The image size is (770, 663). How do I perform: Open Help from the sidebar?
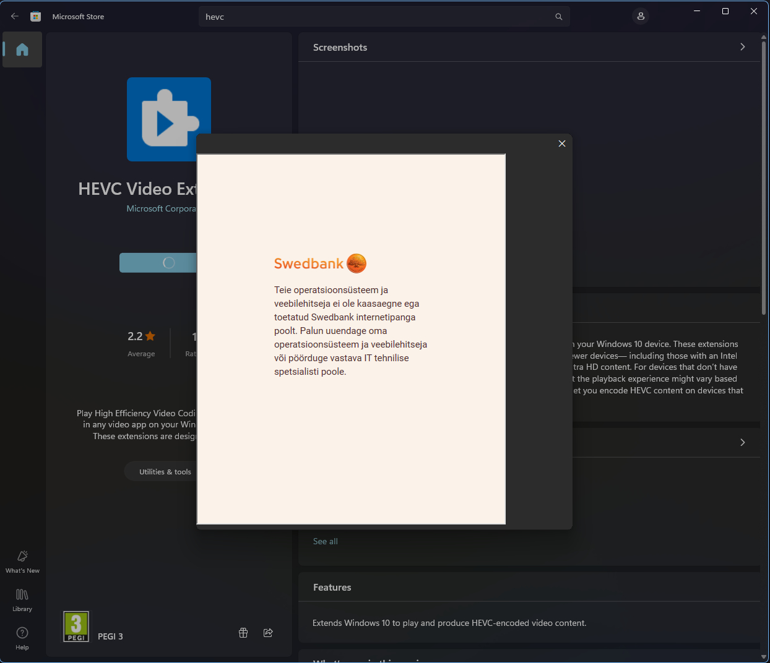[x=22, y=638]
